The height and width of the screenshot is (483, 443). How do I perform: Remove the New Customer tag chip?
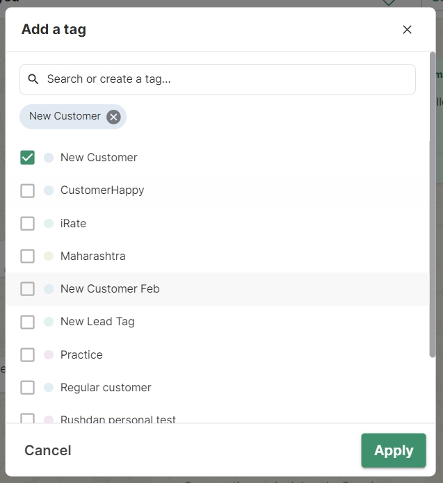point(113,117)
